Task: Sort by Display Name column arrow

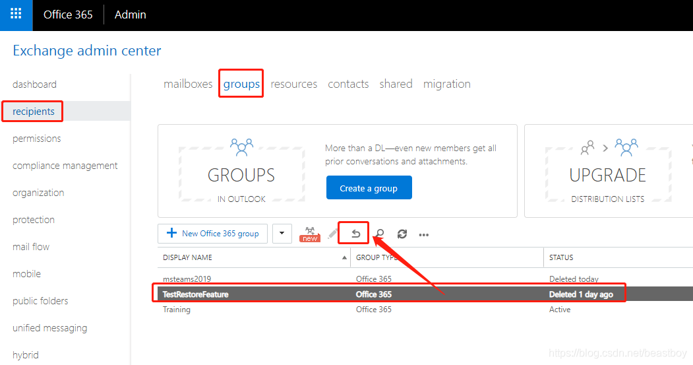Action: click(x=344, y=257)
